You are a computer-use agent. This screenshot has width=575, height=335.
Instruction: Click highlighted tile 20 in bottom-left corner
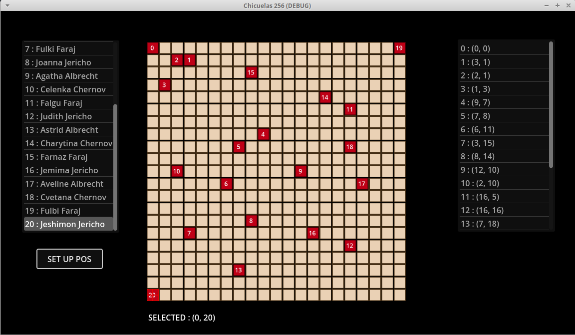153,295
